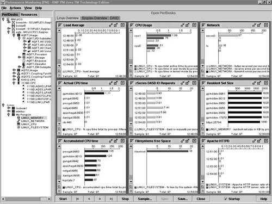272x204 pixels.
Task: Click the larger resize icon in Filesystems free Space header
Action: coord(187,141)
